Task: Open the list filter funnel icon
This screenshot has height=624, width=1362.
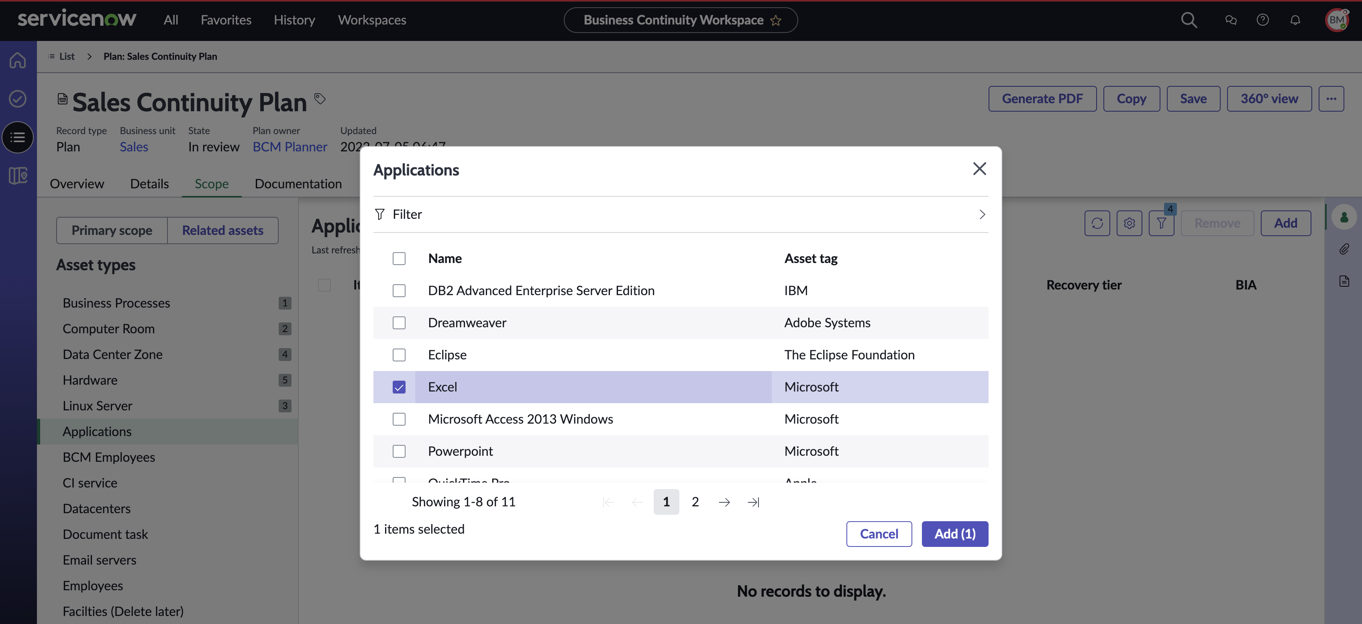Action: coord(1161,223)
